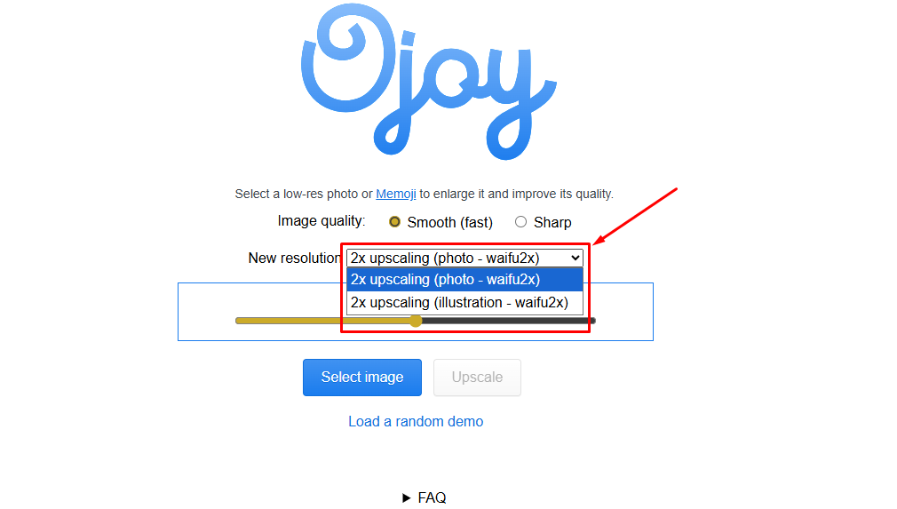Choose 2x upscaling (illustration - waifu2x) option

[464, 303]
